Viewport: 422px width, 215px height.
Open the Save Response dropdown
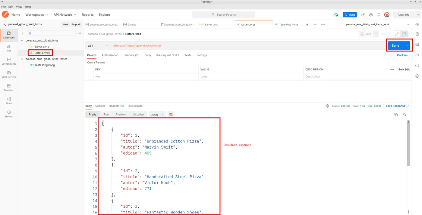pyautogui.click(x=397, y=106)
